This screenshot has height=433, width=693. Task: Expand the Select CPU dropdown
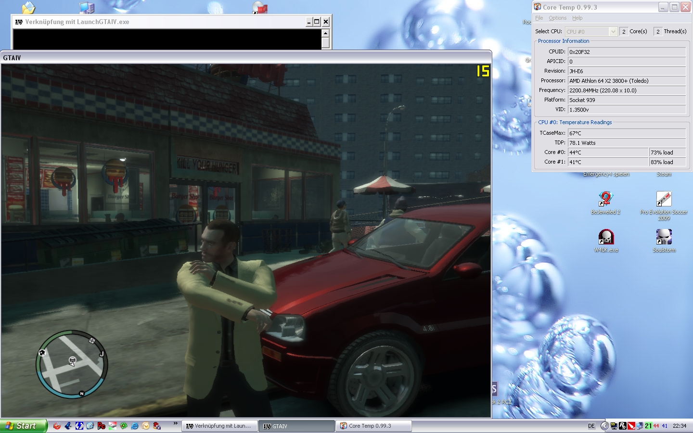pos(613,32)
